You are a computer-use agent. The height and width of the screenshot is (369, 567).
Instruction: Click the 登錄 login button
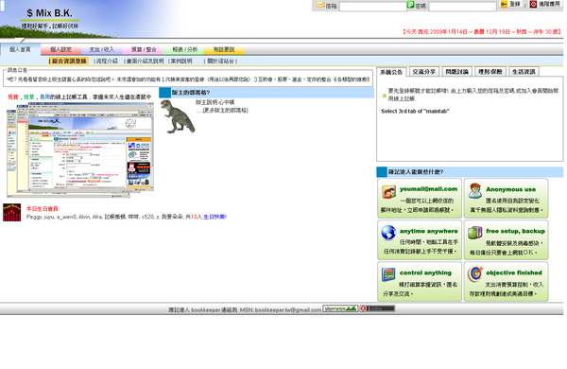(x=510, y=4)
